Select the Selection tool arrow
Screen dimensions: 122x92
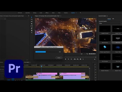(x=32, y=17)
